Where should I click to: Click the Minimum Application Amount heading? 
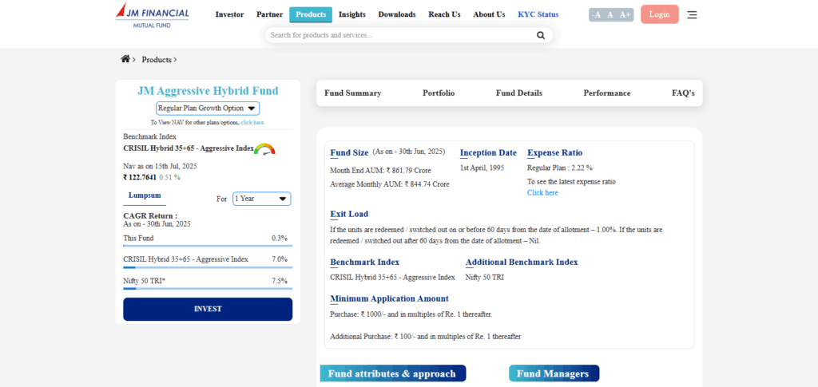click(x=389, y=299)
